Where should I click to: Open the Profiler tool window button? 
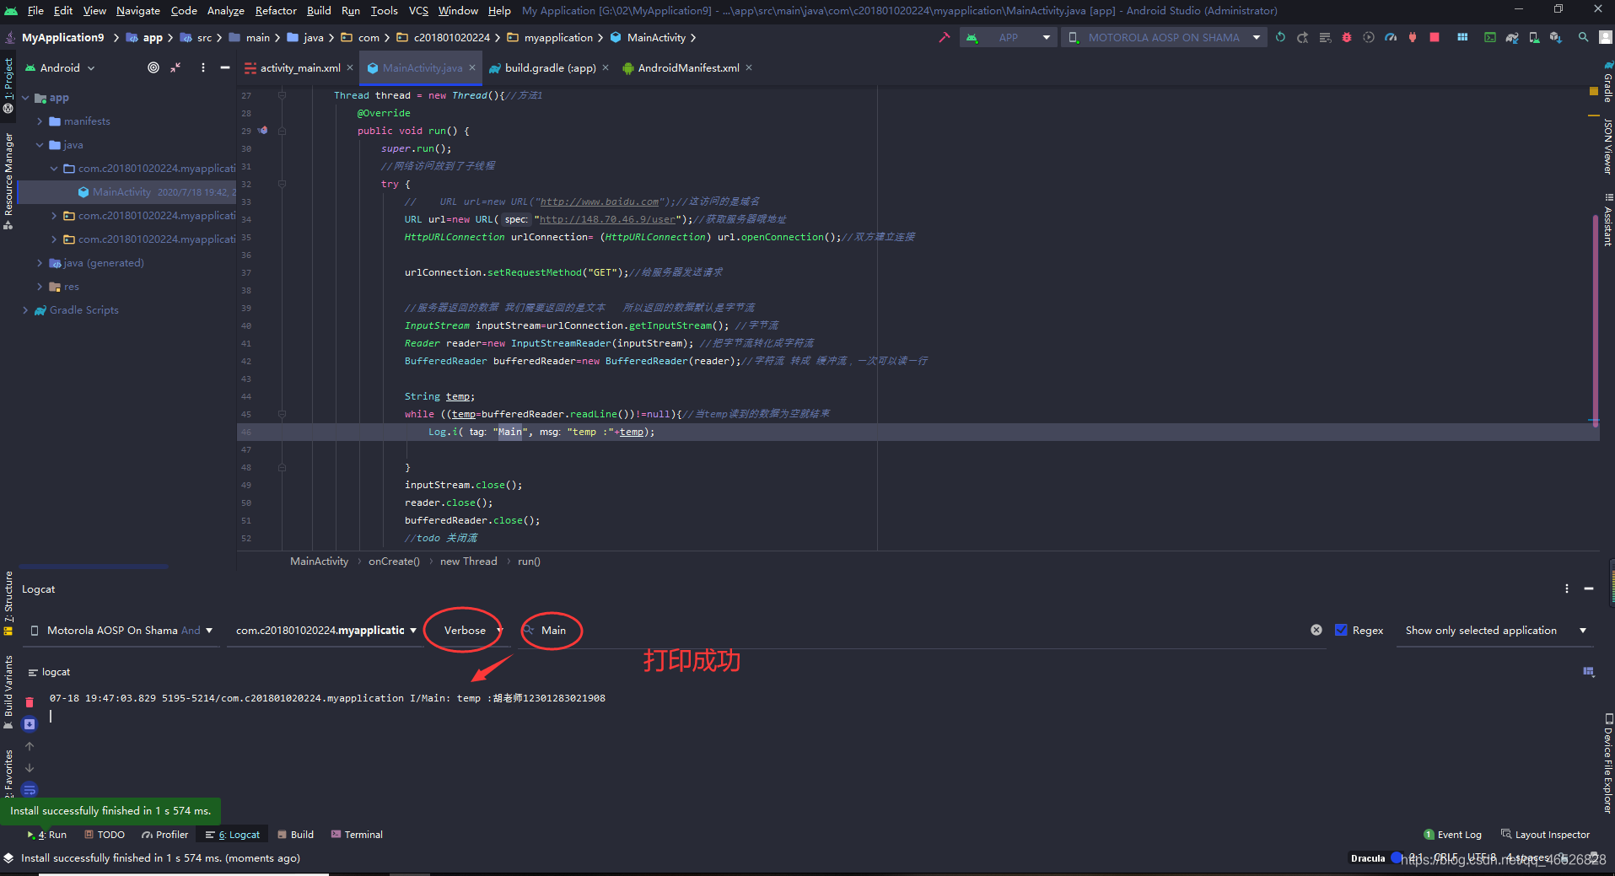click(165, 835)
